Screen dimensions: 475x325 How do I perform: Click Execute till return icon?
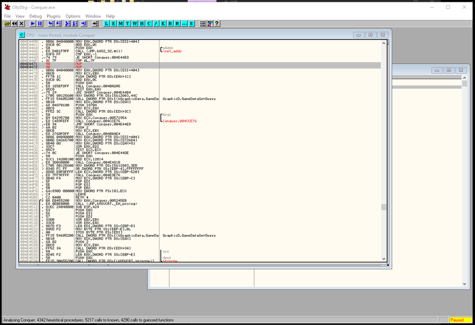click(x=84, y=23)
